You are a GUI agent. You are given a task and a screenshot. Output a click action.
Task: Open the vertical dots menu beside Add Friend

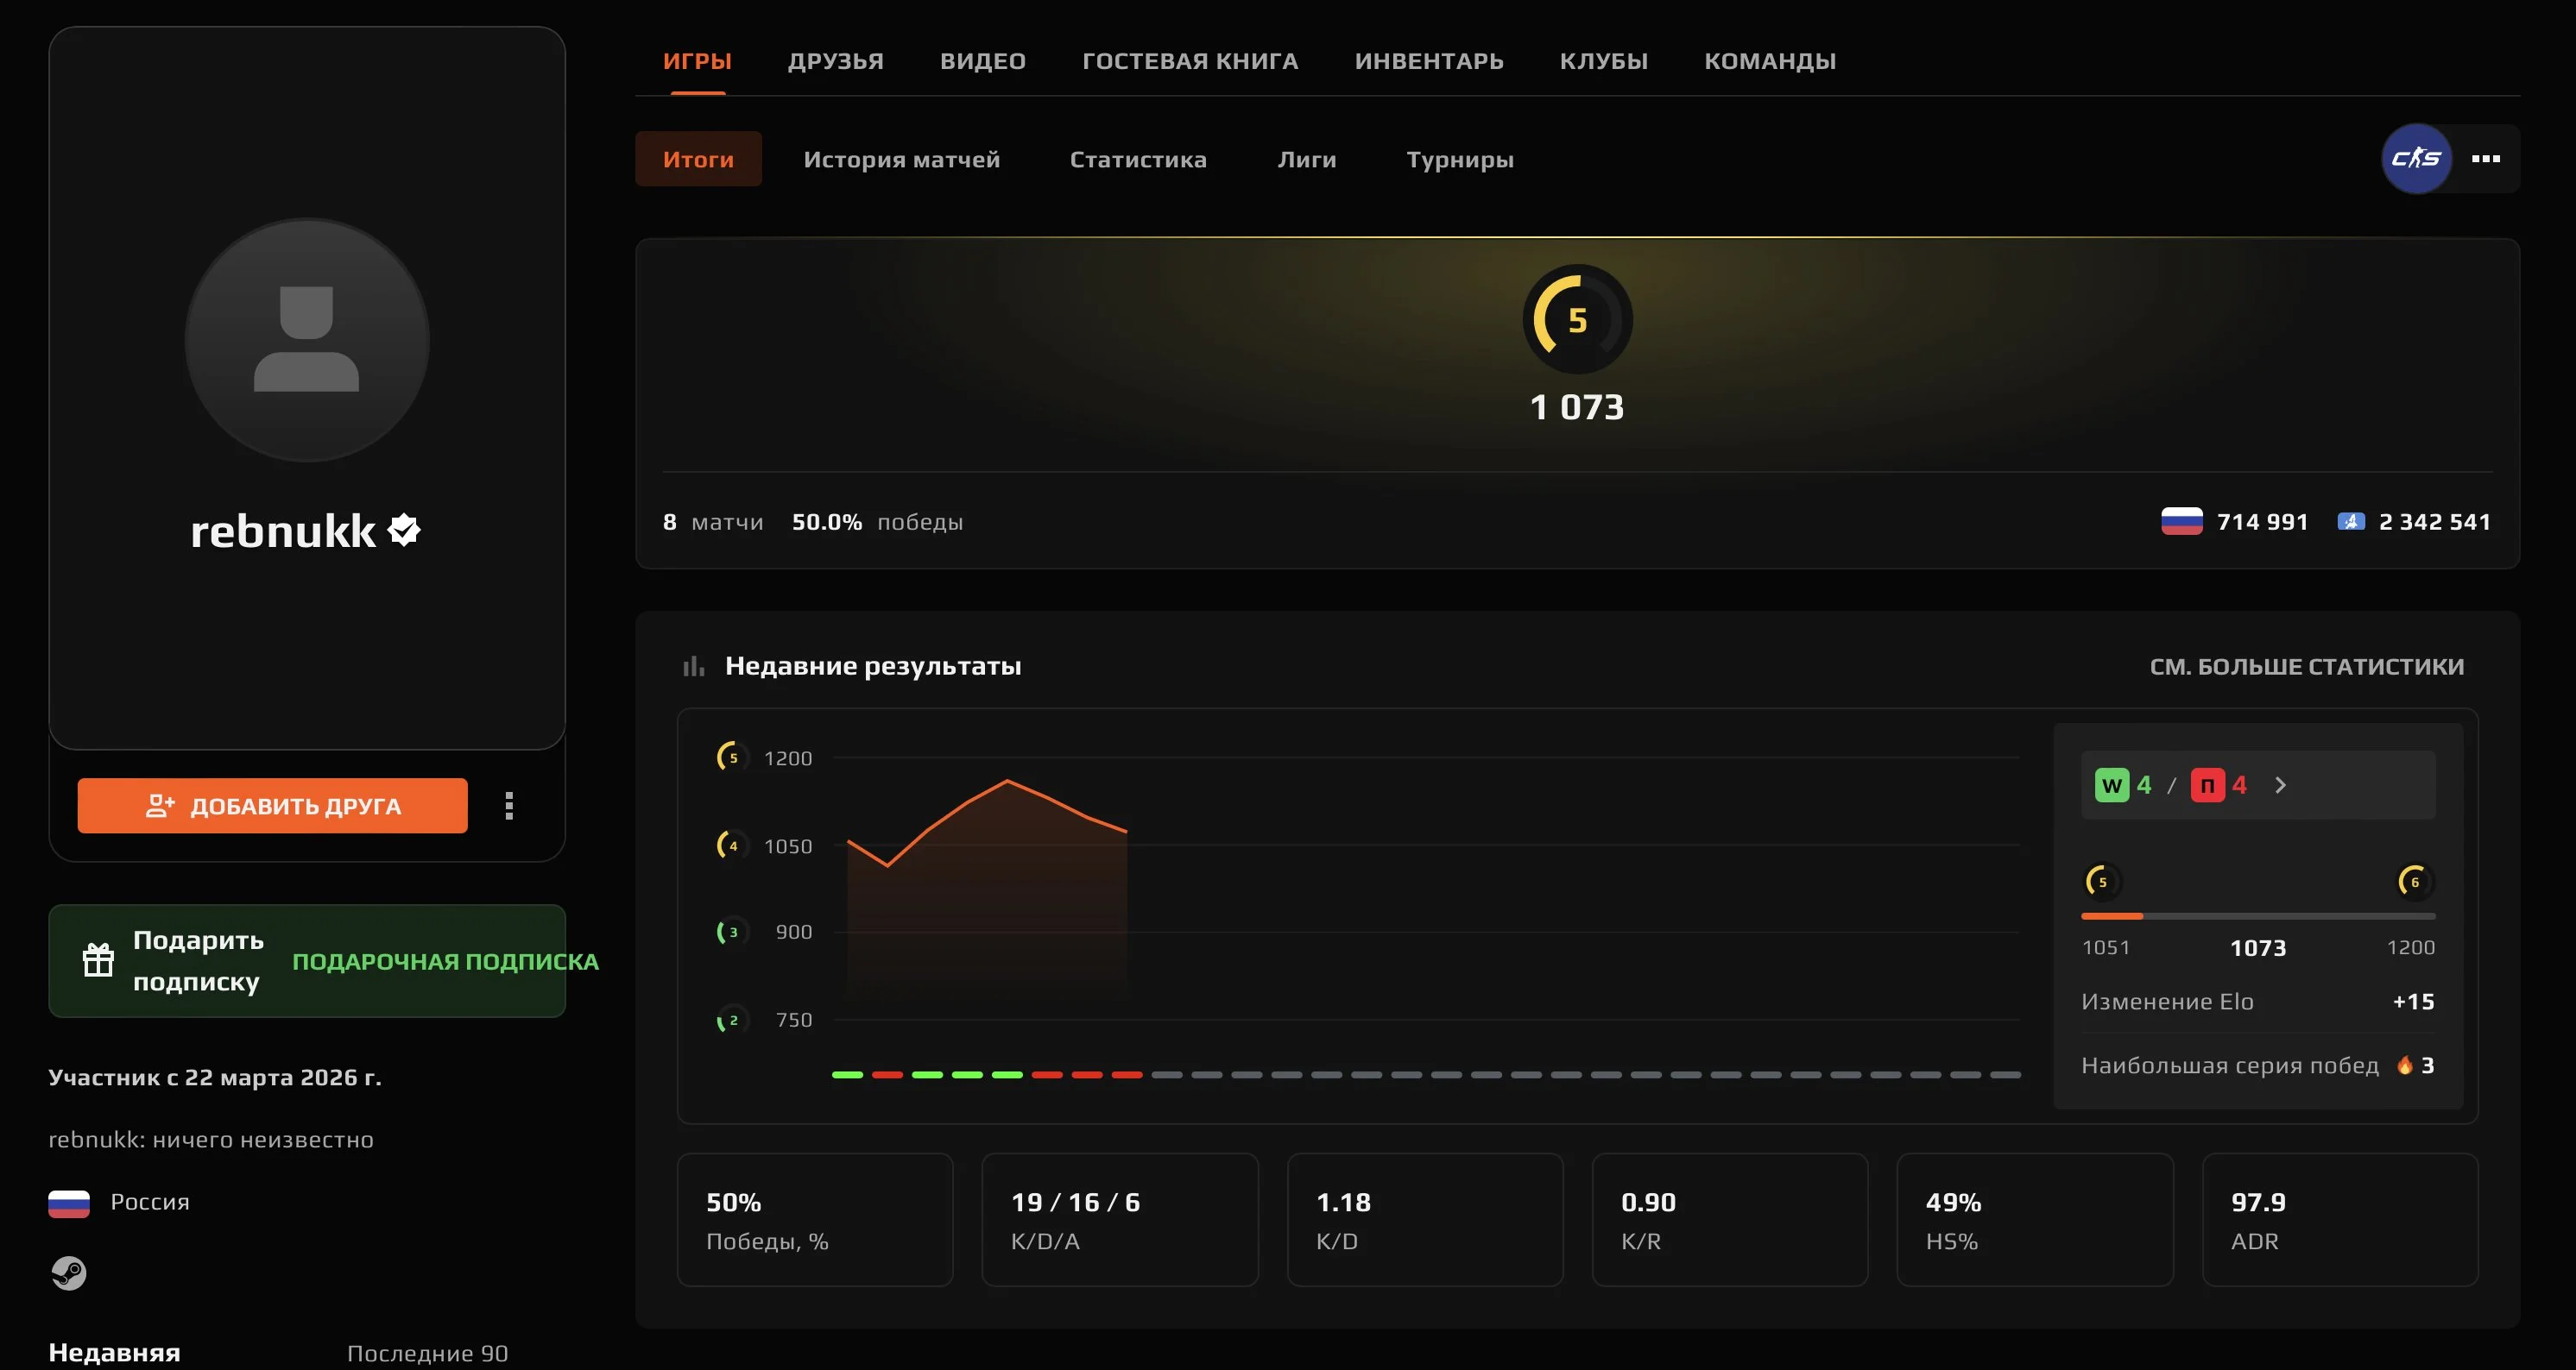pyautogui.click(x=509, y=806)
